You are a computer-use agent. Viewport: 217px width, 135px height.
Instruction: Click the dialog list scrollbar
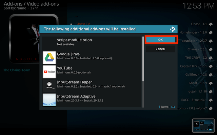point(143,72)
